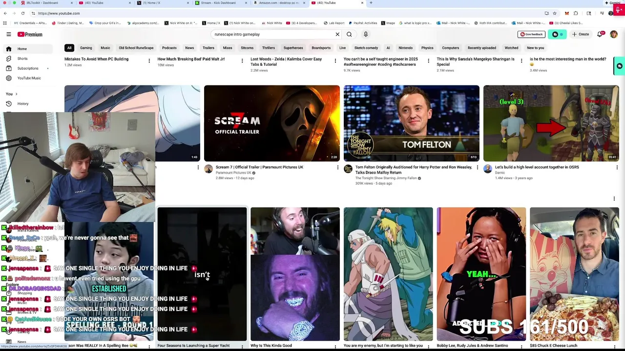The image size is (625, 351).
Task: Open the Scream 7 Official Trailer title link
Action: click(260, 167)
